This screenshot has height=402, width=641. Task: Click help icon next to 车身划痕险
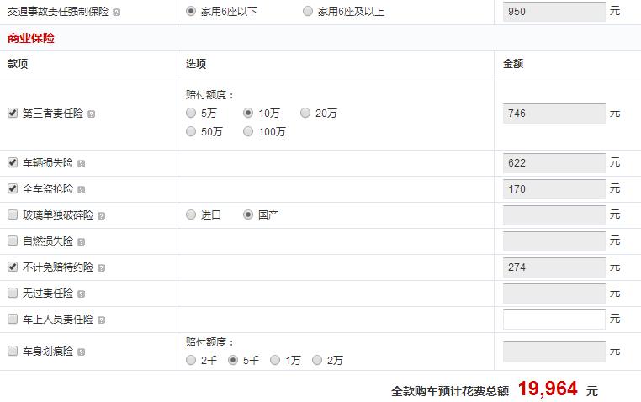(x=81, y=352)
